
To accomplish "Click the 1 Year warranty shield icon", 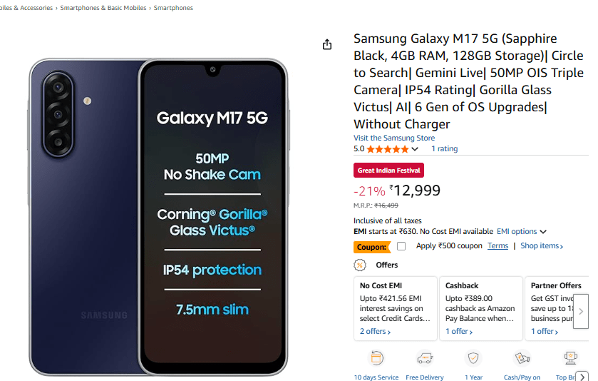I will click(473, 358).
